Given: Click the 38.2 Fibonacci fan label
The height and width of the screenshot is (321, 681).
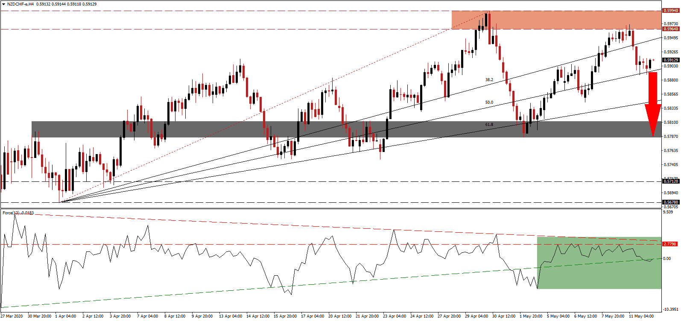Looking at the screenshot, I should click(x=489, y=80).
